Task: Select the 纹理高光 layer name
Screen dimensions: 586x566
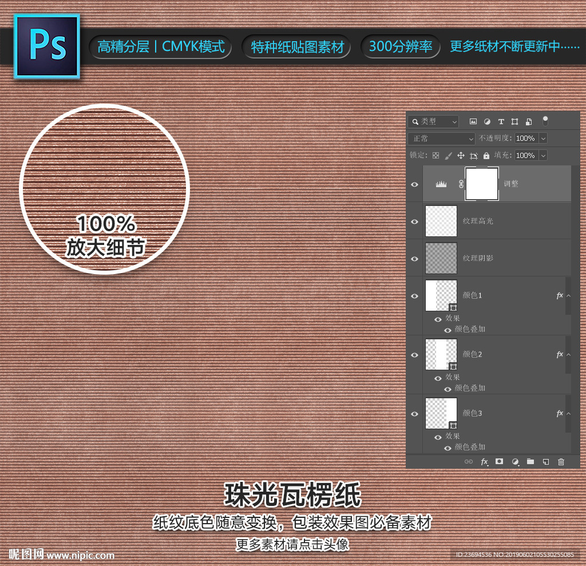Action: 478,221
